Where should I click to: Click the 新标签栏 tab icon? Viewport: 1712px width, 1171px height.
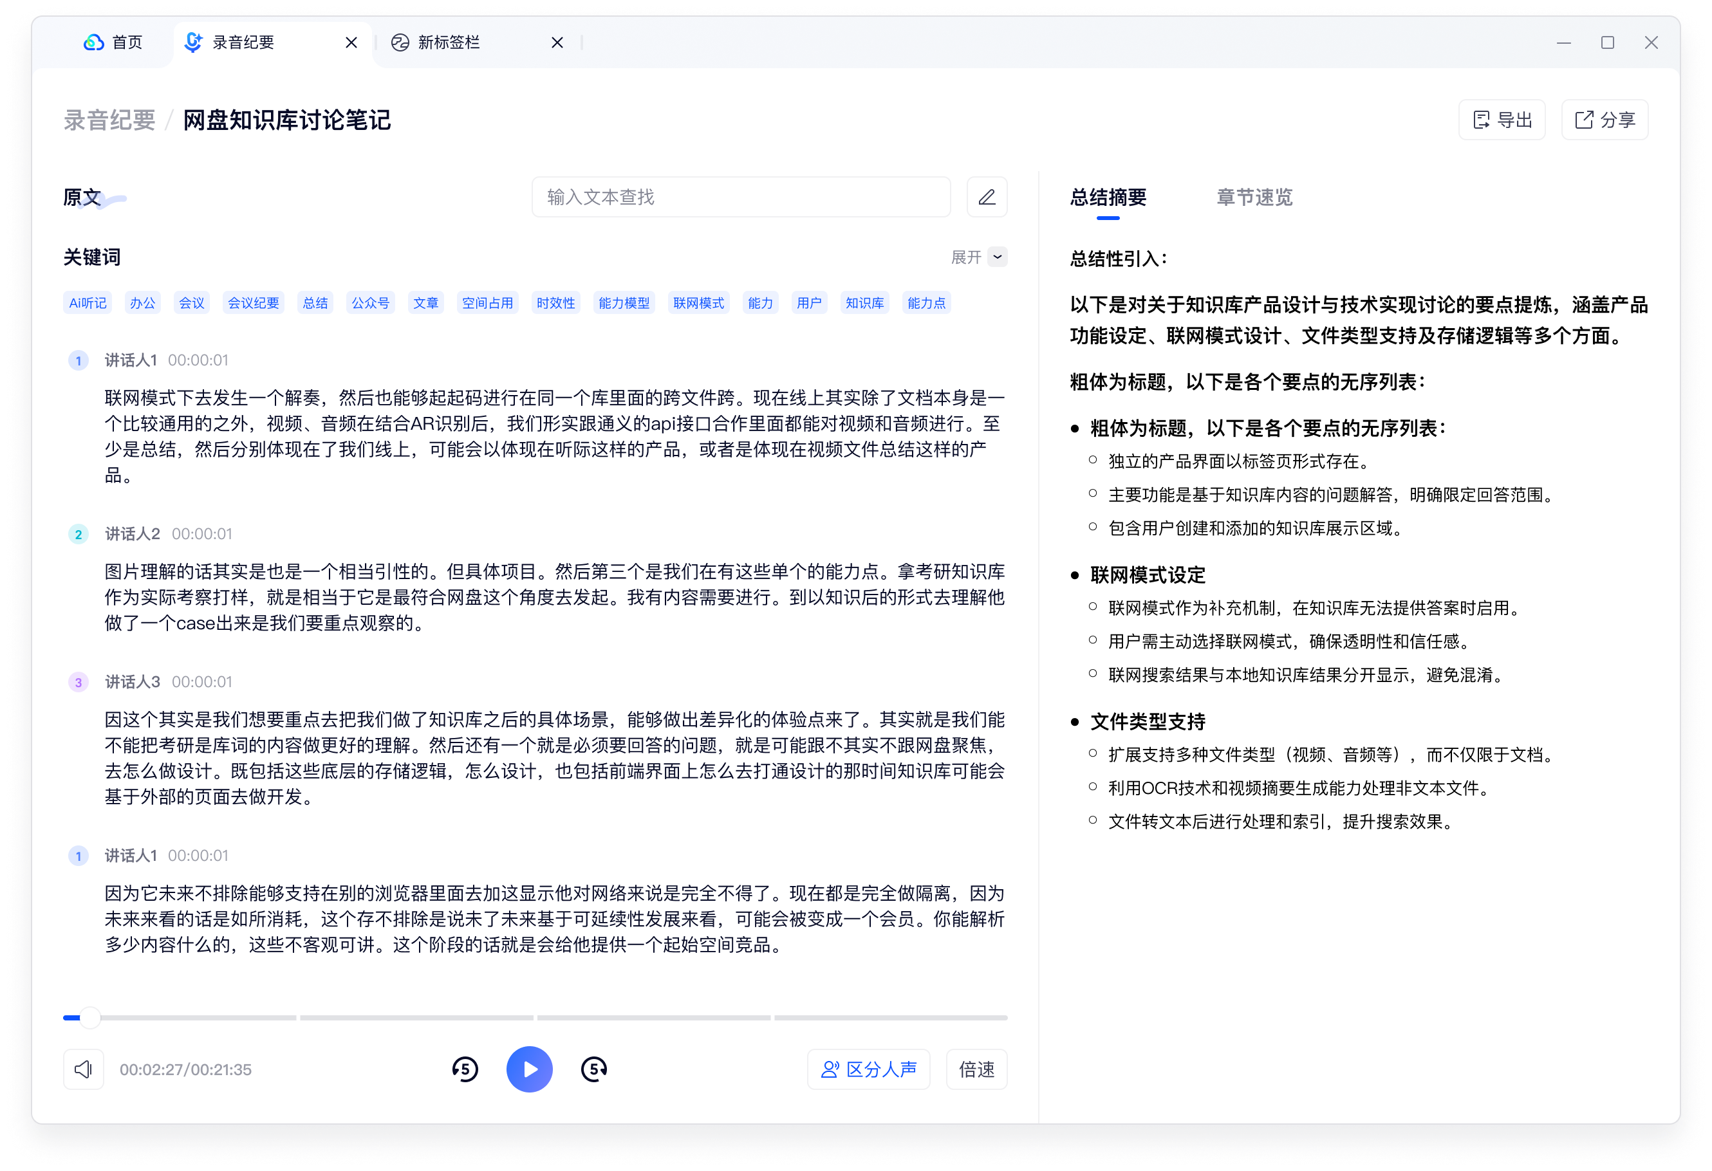[400, 42]
